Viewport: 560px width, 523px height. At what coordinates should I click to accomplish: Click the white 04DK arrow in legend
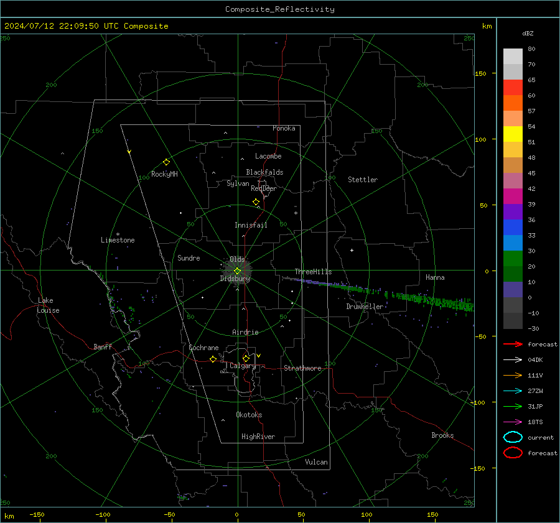[513, 360]
